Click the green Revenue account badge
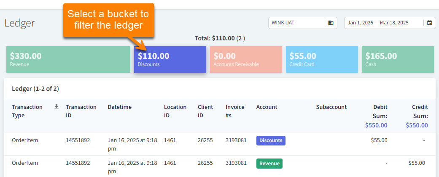 pyautogui.click(x=269, y=164)
